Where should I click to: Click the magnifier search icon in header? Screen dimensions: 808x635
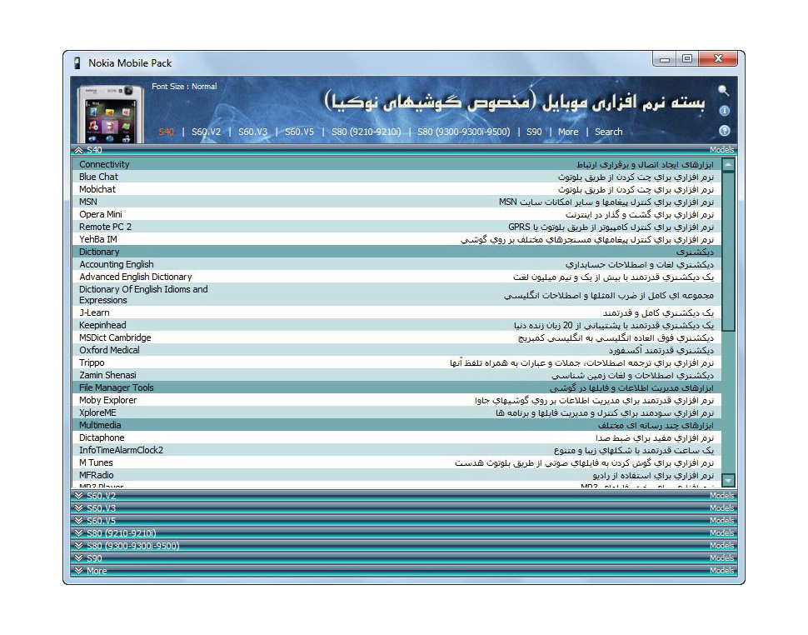point(724,91)
